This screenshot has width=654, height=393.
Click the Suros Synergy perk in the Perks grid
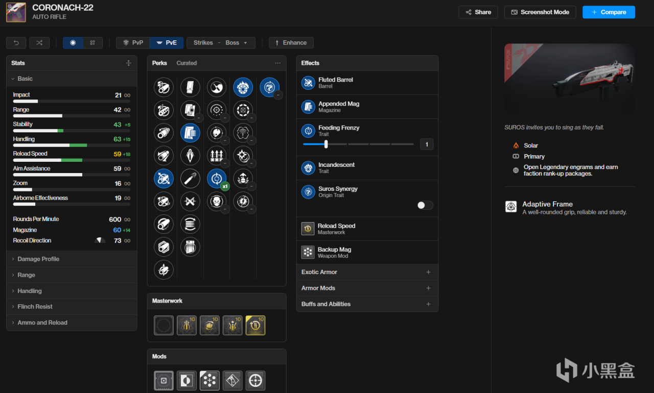pyautogui.click(x=270, y=87)
